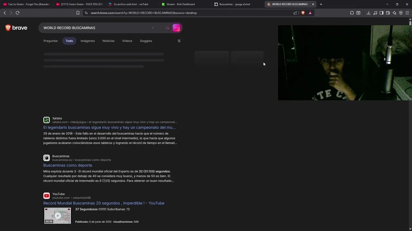This screenshot has width=412, height=231.
Task: Select the Todo search tab
Action: coord(69,41)
